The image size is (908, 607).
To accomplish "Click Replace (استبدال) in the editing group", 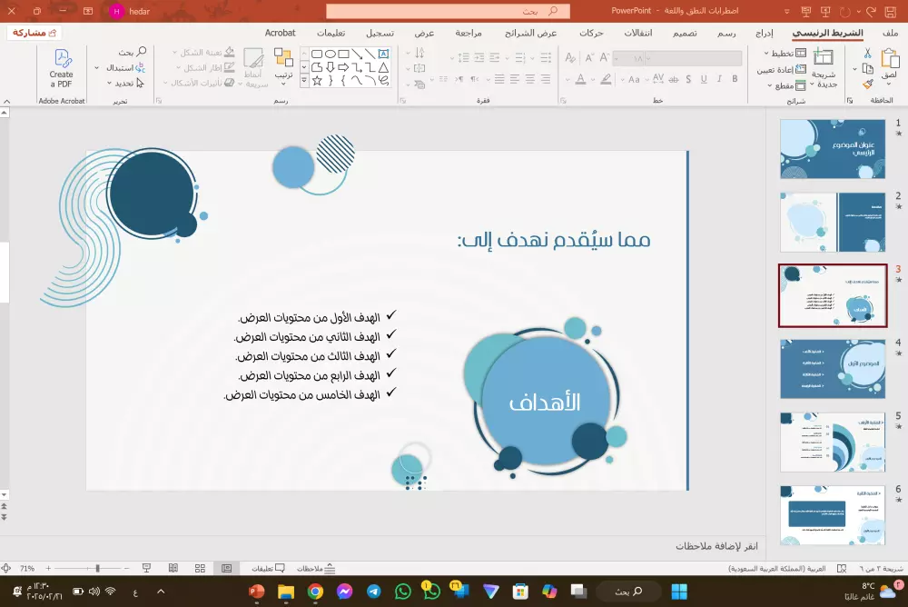I will (x=125, y=67).
